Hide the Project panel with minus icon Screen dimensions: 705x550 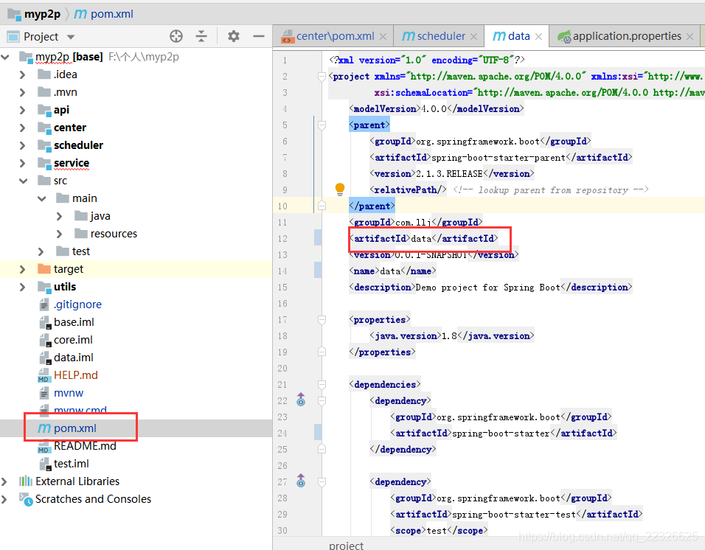259,36
